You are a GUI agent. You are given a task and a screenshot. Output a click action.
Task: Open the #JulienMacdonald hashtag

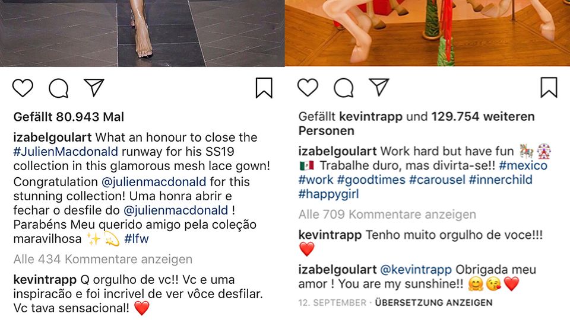[x=66, y=152]
